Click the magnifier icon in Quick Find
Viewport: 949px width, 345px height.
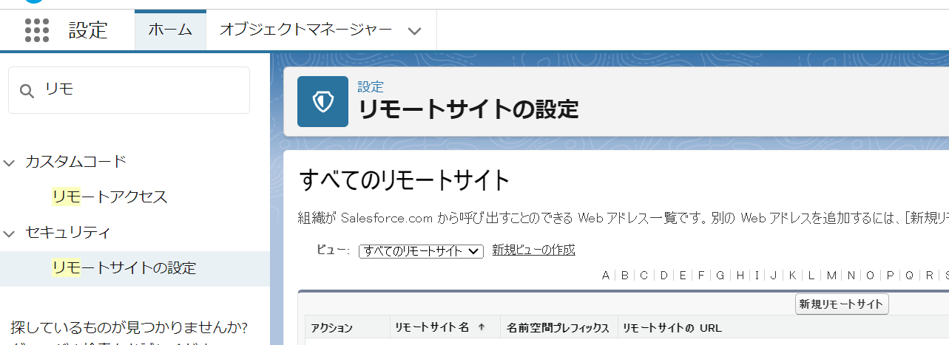(27, 90)
